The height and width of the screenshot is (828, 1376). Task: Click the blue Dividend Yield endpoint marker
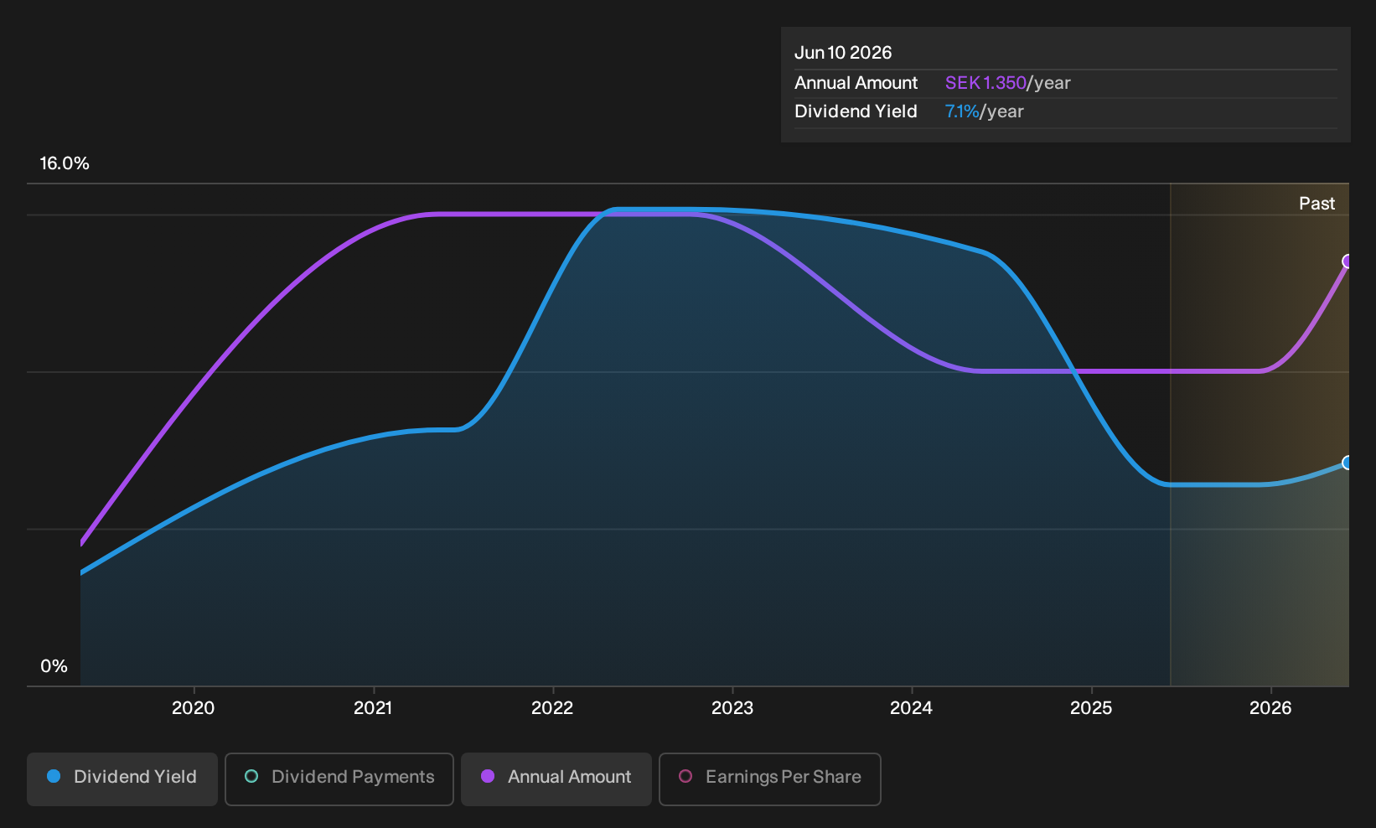click(1348, 463)
